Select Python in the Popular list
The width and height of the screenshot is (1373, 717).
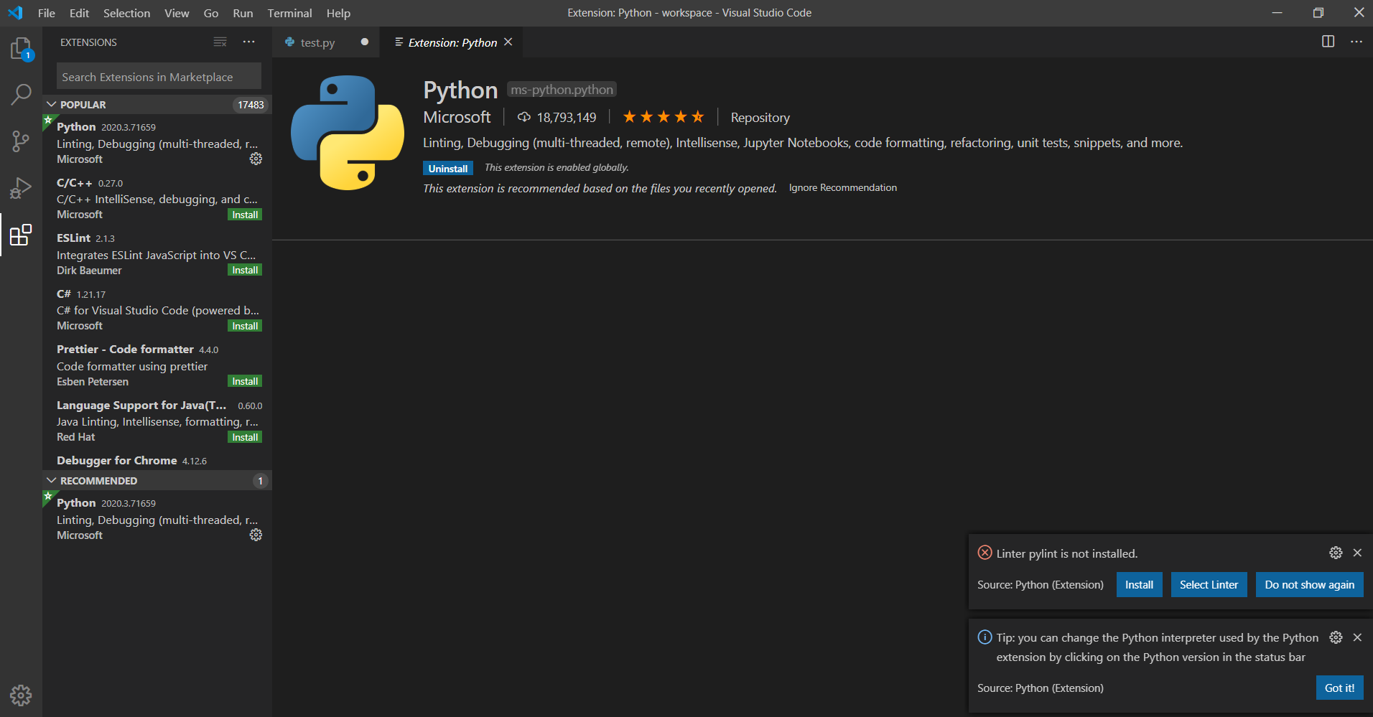click(x=157, y=142)
